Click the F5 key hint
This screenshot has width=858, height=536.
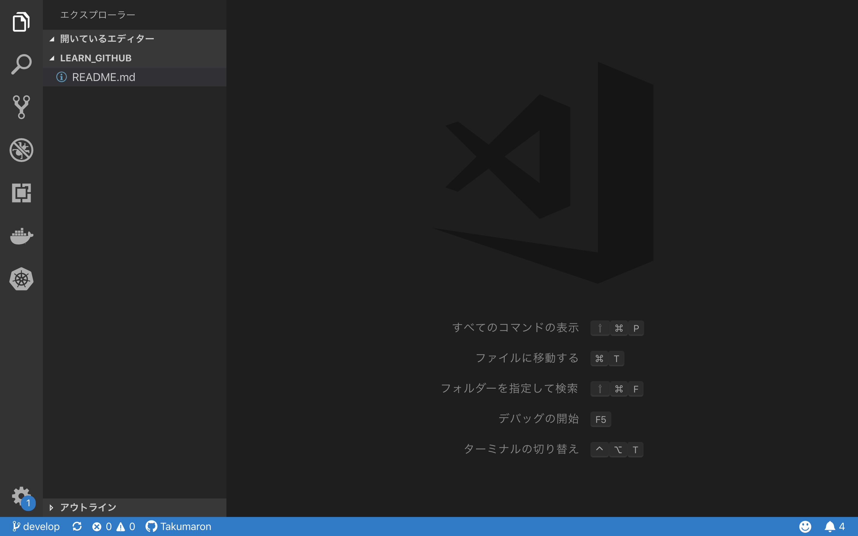[601, 419]
